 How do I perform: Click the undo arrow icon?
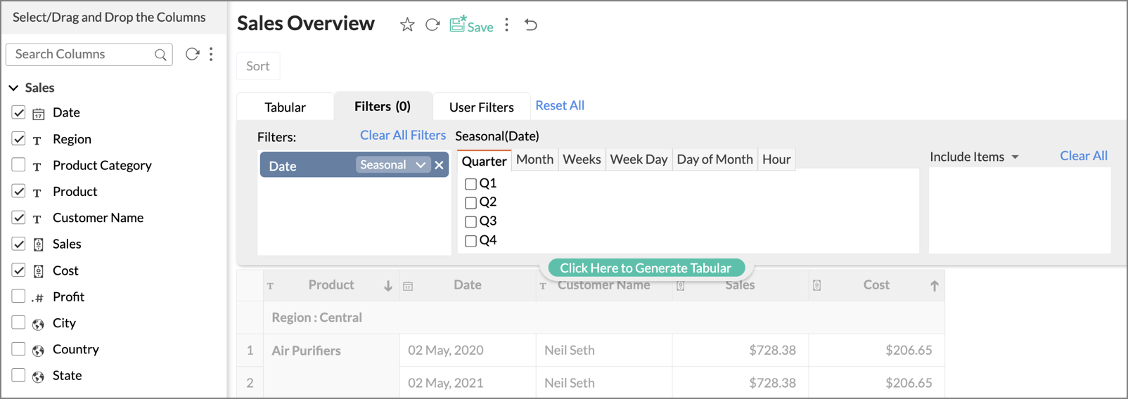531,25
